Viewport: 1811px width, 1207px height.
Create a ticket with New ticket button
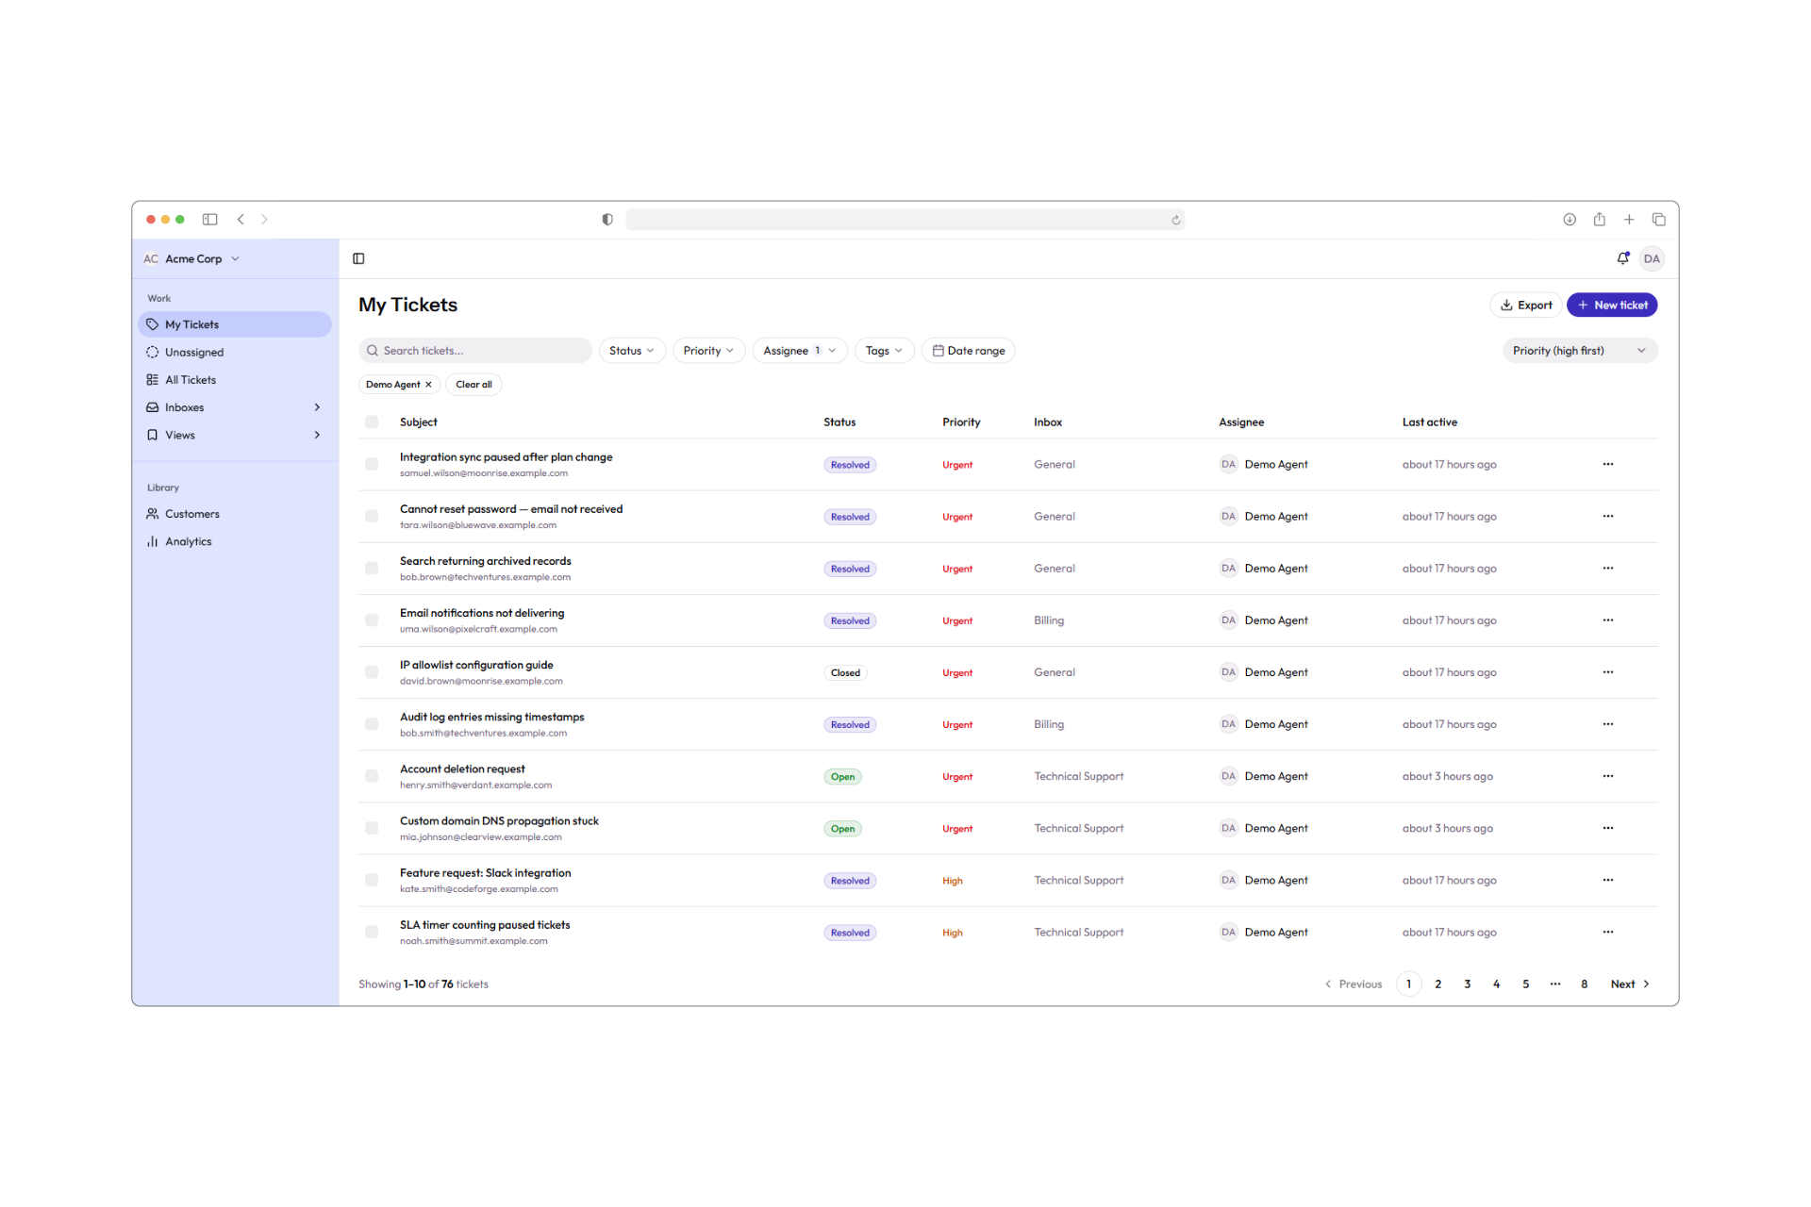1611,305
